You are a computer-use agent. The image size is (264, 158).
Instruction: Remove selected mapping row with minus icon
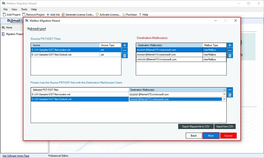tap(230, 90)
